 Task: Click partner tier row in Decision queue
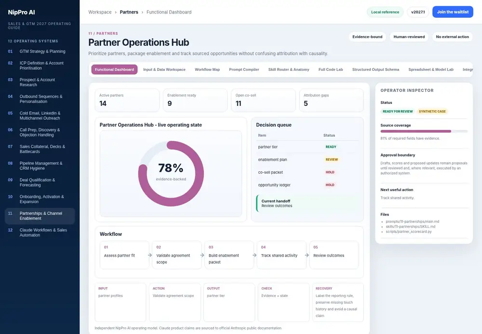click(308, 147)
